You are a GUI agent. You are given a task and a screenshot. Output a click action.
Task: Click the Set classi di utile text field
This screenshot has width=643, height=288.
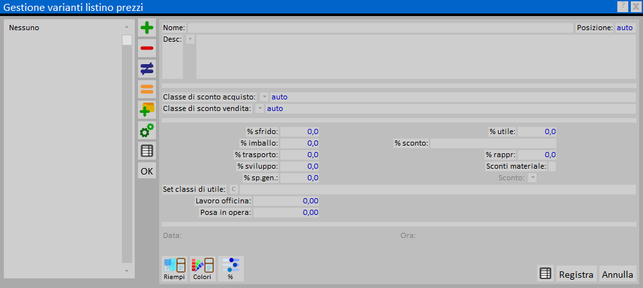438,189
